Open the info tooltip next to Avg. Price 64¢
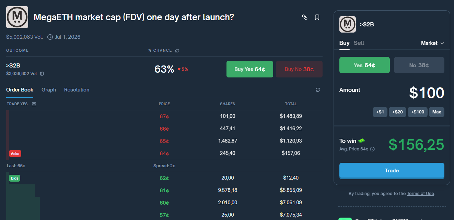 (372, 149)
